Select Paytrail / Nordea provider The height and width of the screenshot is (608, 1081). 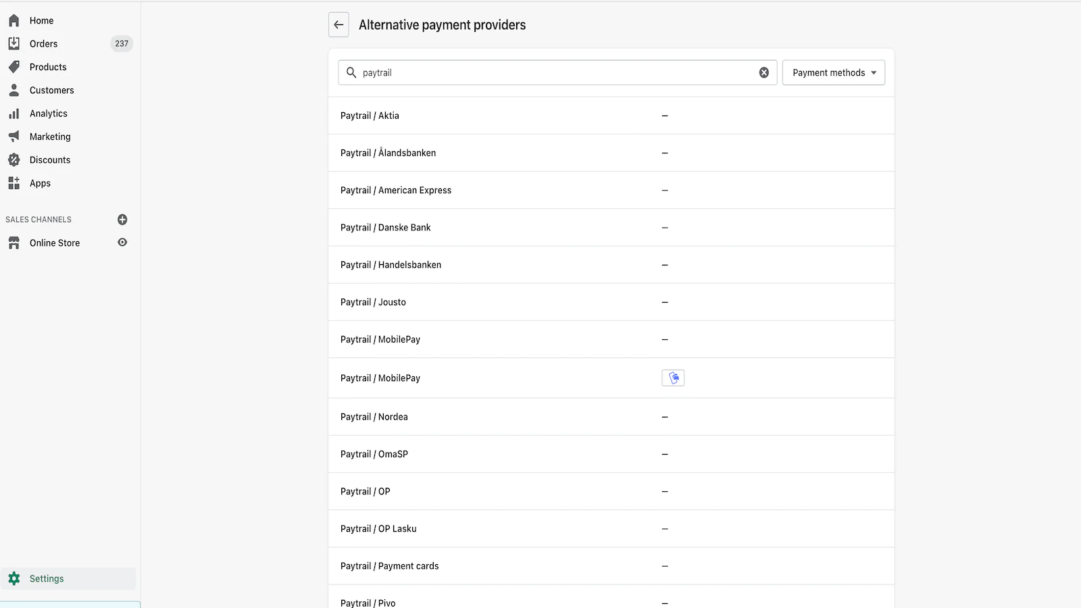coord(611,417)
